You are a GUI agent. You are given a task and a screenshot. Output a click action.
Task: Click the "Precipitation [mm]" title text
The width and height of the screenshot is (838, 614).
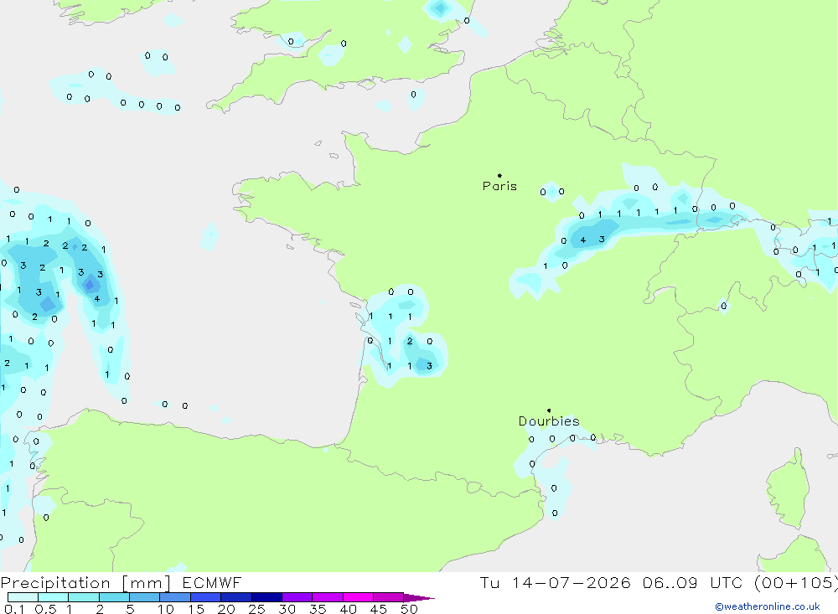[x=85, y=583]
